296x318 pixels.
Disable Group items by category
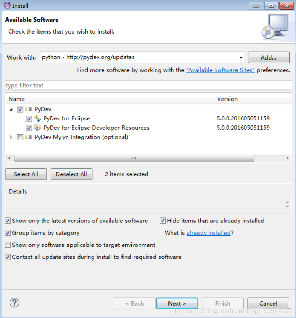(8, 233)
